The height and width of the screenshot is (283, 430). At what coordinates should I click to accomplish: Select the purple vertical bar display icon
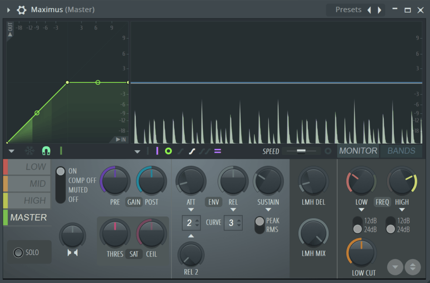(157, 151)
